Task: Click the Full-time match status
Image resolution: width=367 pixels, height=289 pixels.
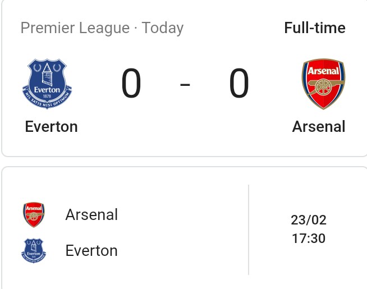Action: point(315,28)
